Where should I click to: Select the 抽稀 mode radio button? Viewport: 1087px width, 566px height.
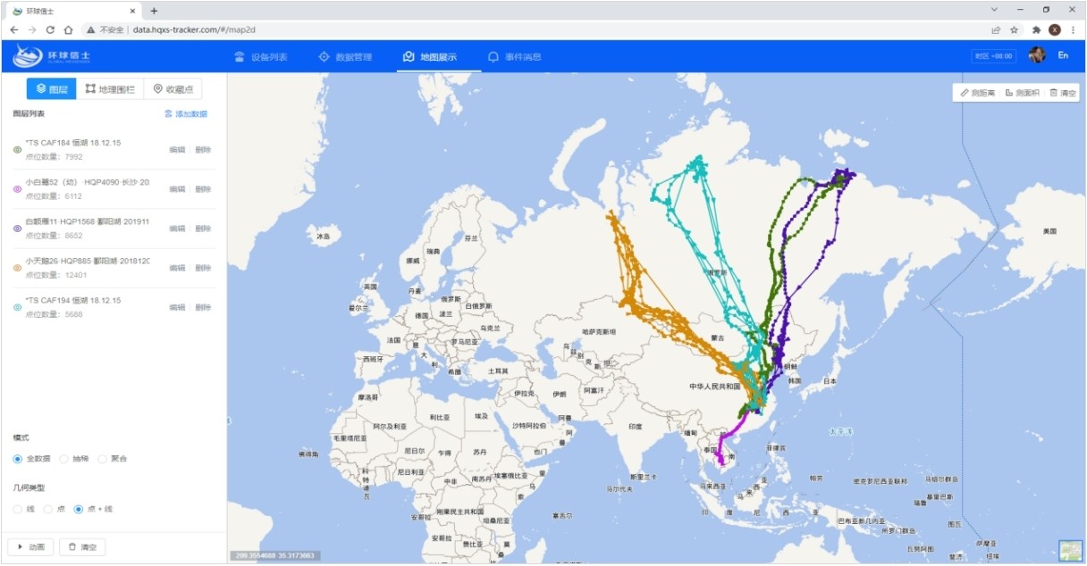point(63,459)
